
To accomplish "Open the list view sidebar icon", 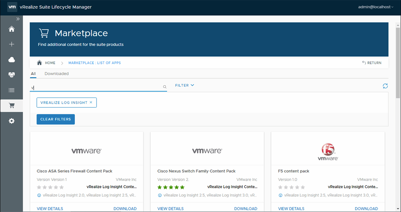I will click(x=11, y=90).
